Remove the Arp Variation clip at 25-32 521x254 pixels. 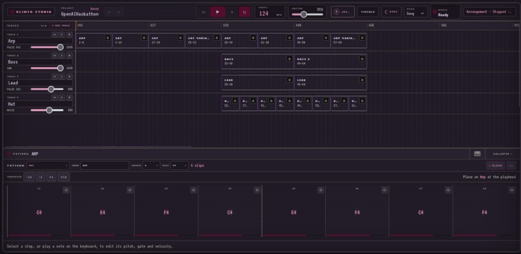click(x=217, y=37)
